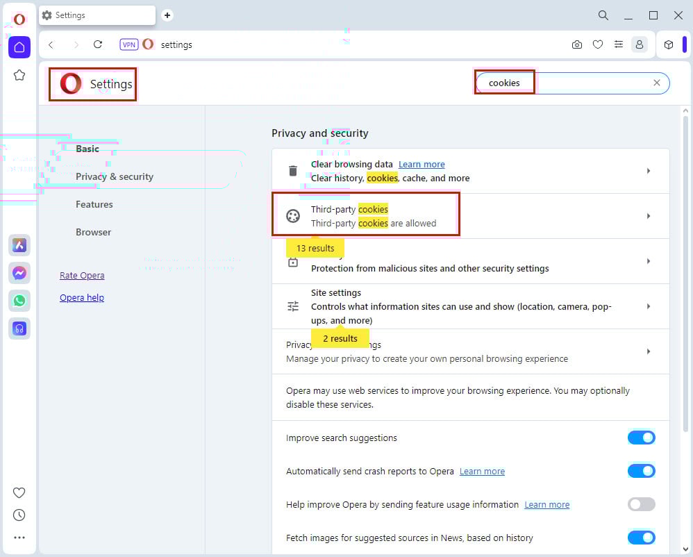The width and height of the screenshot is (693, 557).
Task: Take a snapshot with camera icon
Action: pyautogui.click(x=577, y=44)
